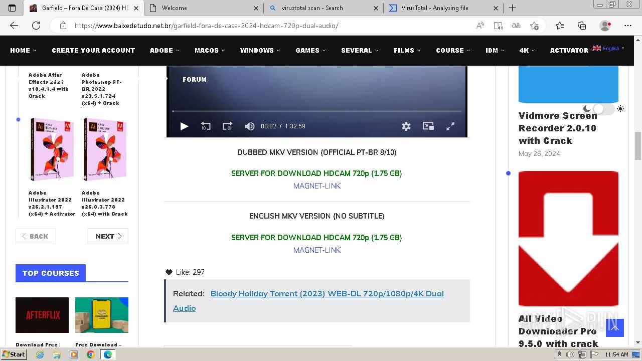The height and width of the screenshot is (361, 642).
Task: Open the Favorites list
Action: [x=560, y=26]
